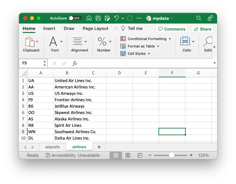Click the Search magnifier icon
Viewport: 236px width, 184px height.
click(199, 18)
